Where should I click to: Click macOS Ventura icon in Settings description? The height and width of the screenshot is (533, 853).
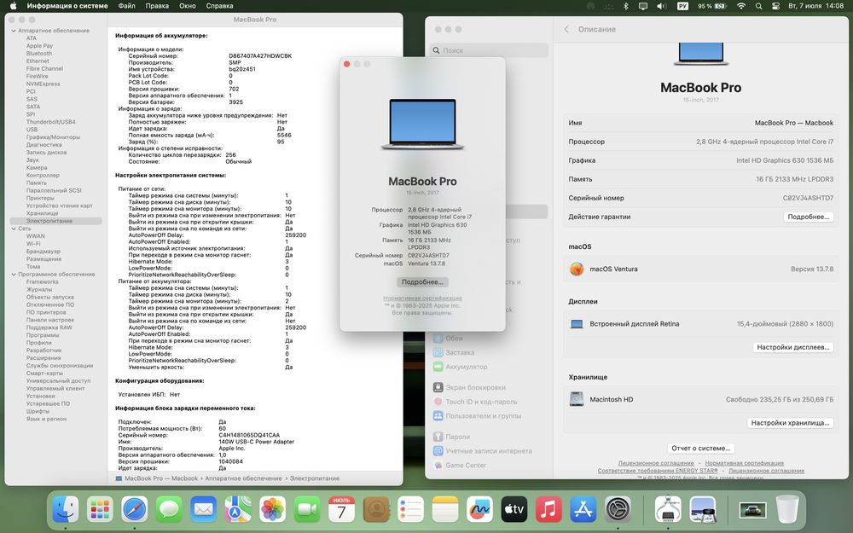pyautogui.click(x=577, y=269)
